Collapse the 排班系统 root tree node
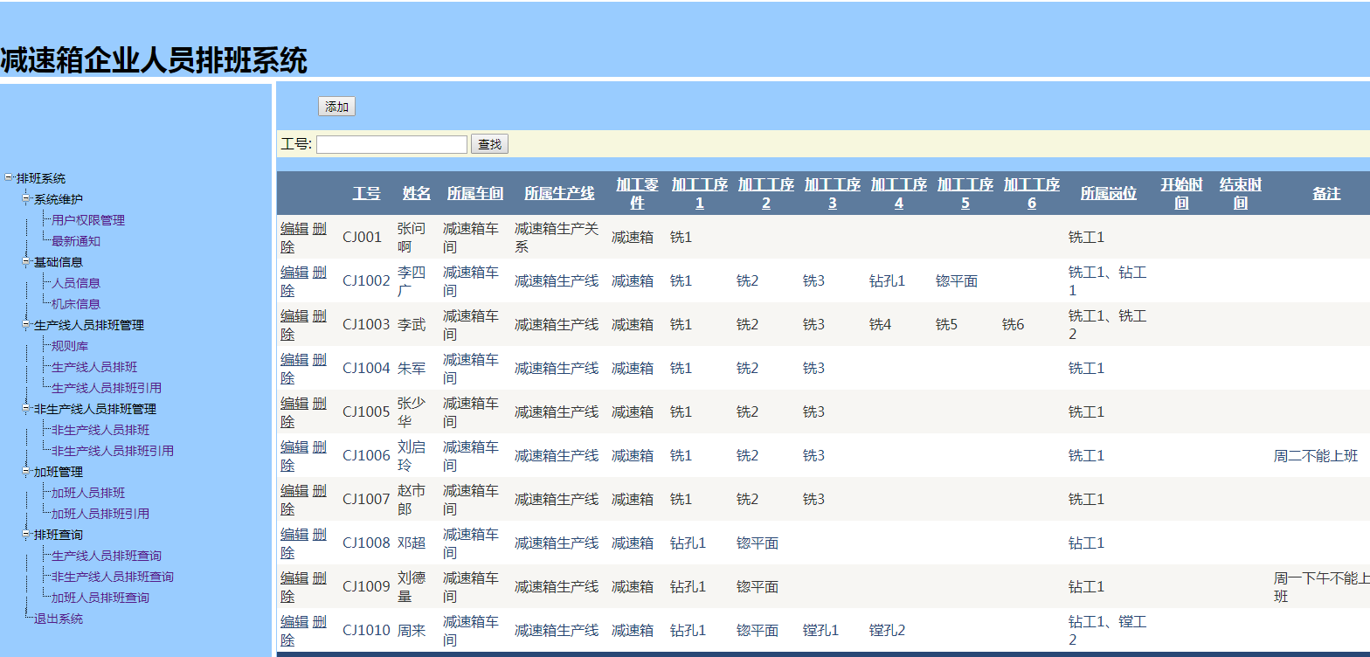The height and width of the screenshot is (657, 1370). (x=9, y=177)
